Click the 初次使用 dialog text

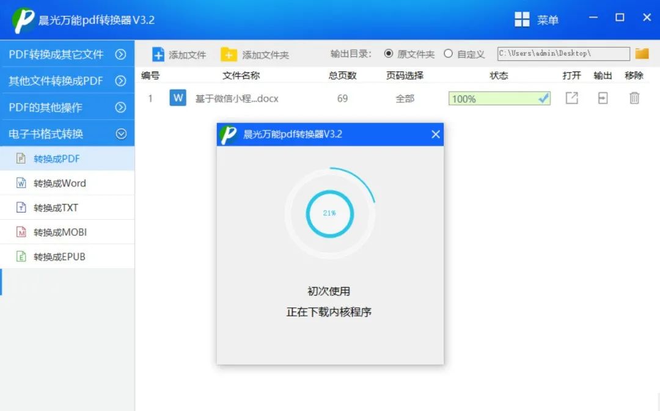329,291
